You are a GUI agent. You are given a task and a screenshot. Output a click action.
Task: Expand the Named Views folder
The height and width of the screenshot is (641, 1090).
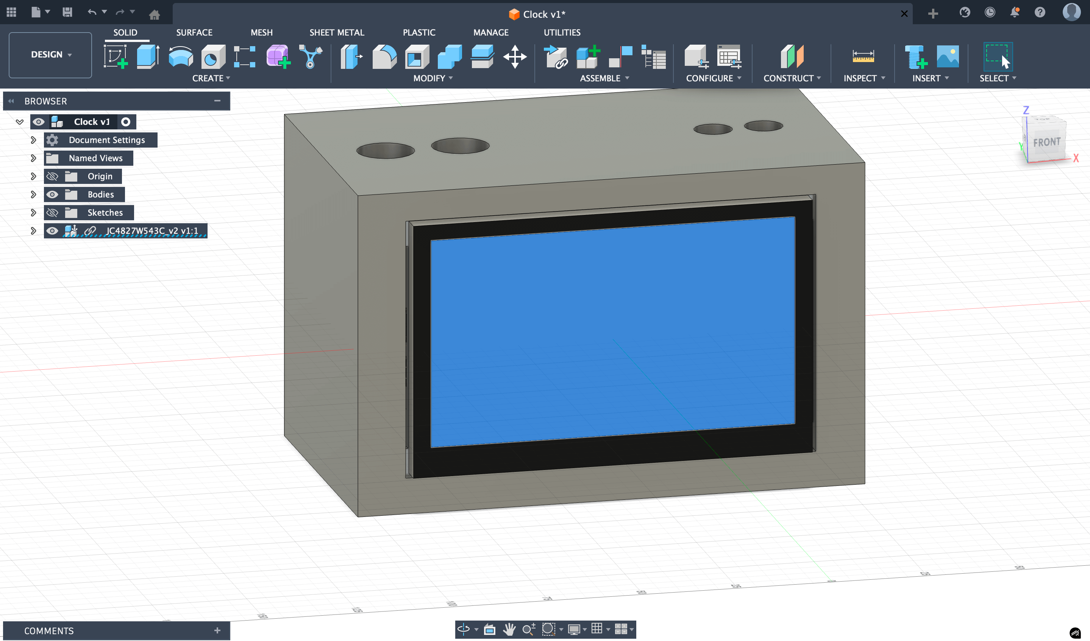[x=33, y=158]
